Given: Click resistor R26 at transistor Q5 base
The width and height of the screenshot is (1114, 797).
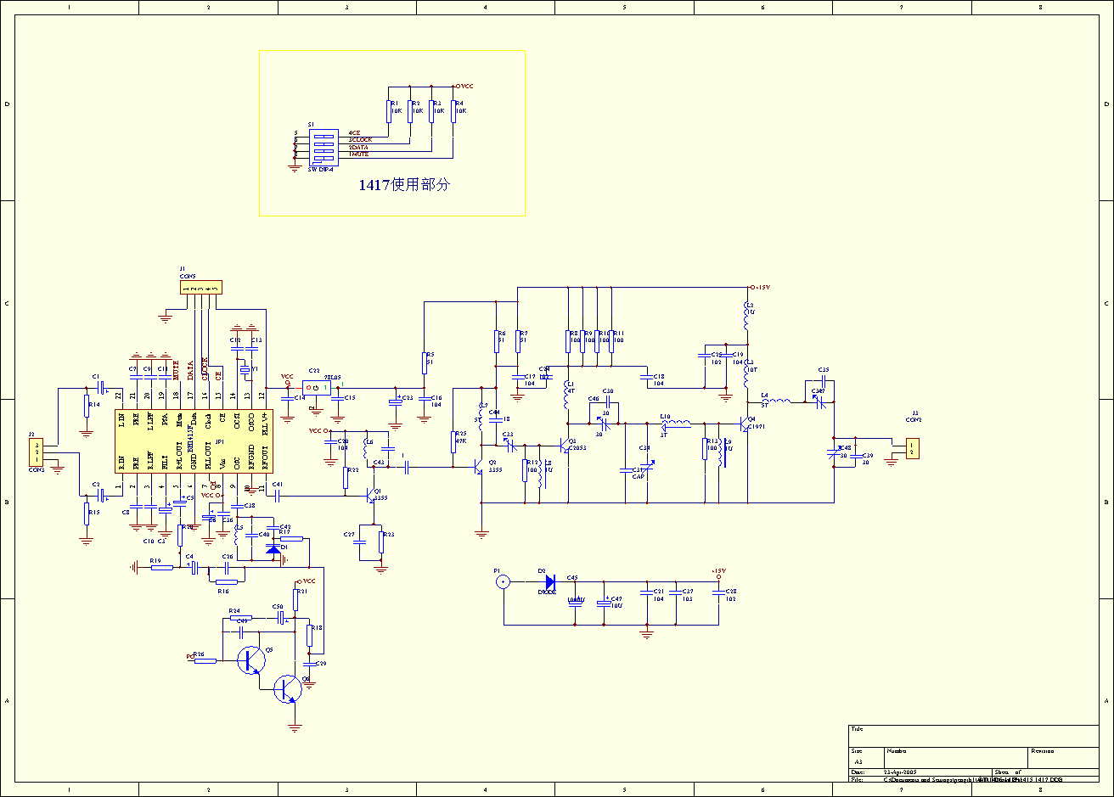Looking at the screenshot, I should point(205,660).
